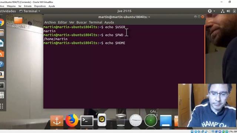Launch Chrome from the Ubuntu dock
The width and height of the screenshot is (237, 133).
point(1,23)
